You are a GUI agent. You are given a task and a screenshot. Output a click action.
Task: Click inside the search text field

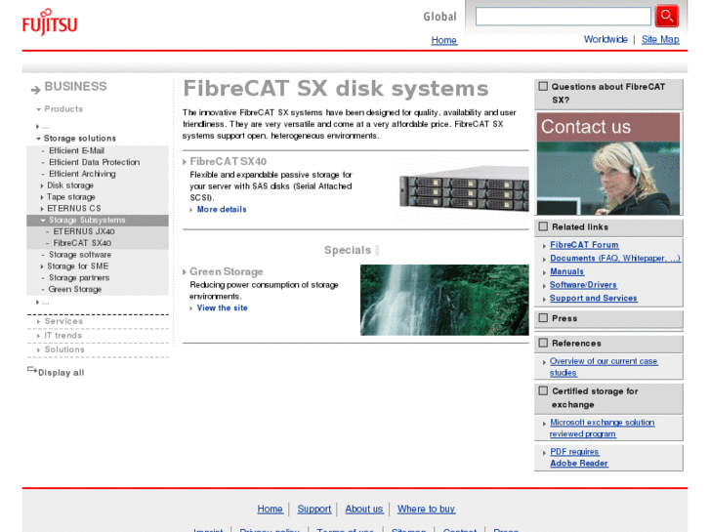pyautogui.click(x=563, y=17)
